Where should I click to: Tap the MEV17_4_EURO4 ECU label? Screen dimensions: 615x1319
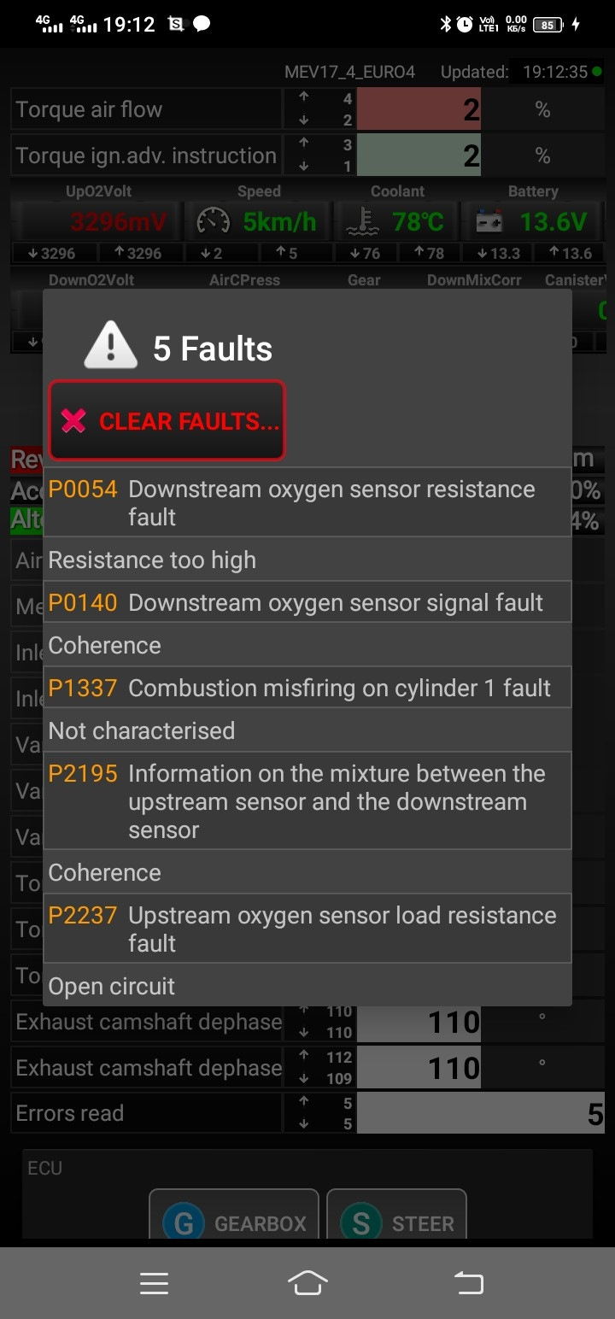pyautogui.click(x=350, y=72)
